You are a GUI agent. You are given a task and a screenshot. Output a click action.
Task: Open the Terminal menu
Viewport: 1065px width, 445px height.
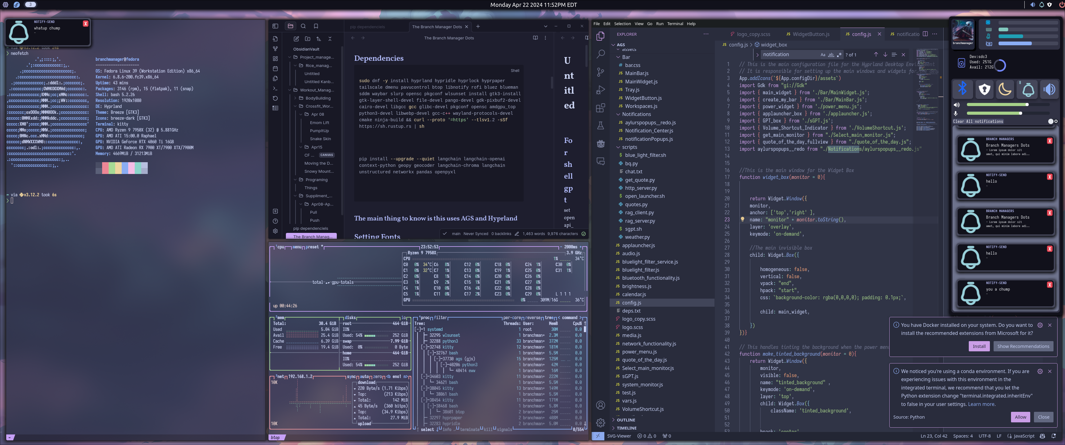pyautogui.click(x=675, y=24)
